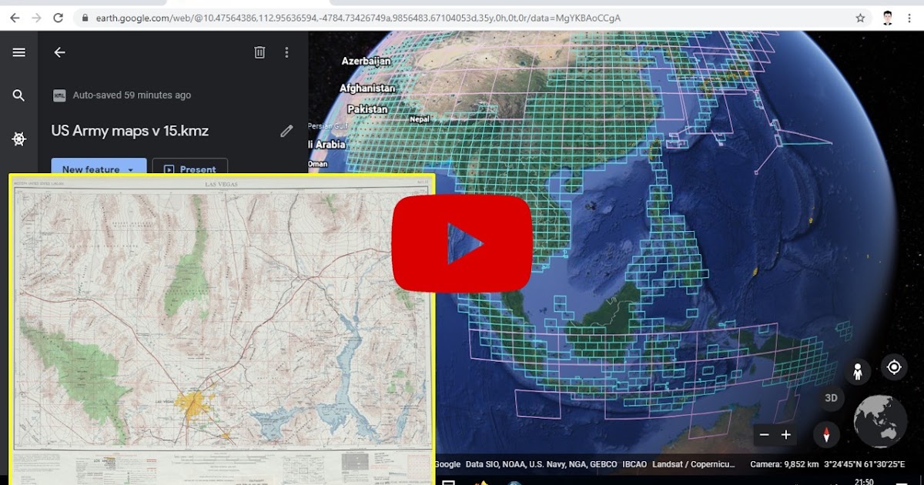Click the Nepal label on globe

[x=420, y=119]
